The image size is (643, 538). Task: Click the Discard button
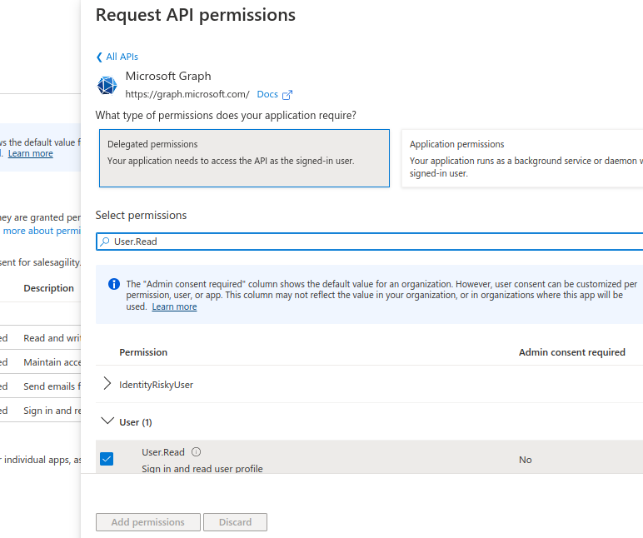click(x=236, y=522)
